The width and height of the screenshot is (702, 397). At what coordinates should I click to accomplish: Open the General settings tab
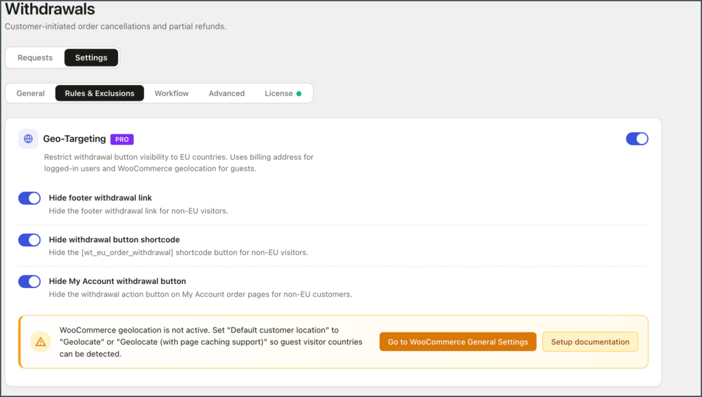[30, 93]
